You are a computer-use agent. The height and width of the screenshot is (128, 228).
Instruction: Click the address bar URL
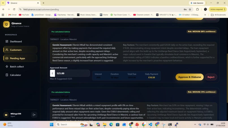pyautogui.click(x=41, y=9)
